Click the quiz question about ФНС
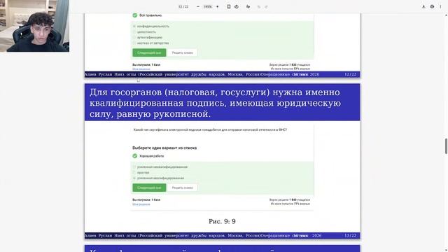 point(210,129)
